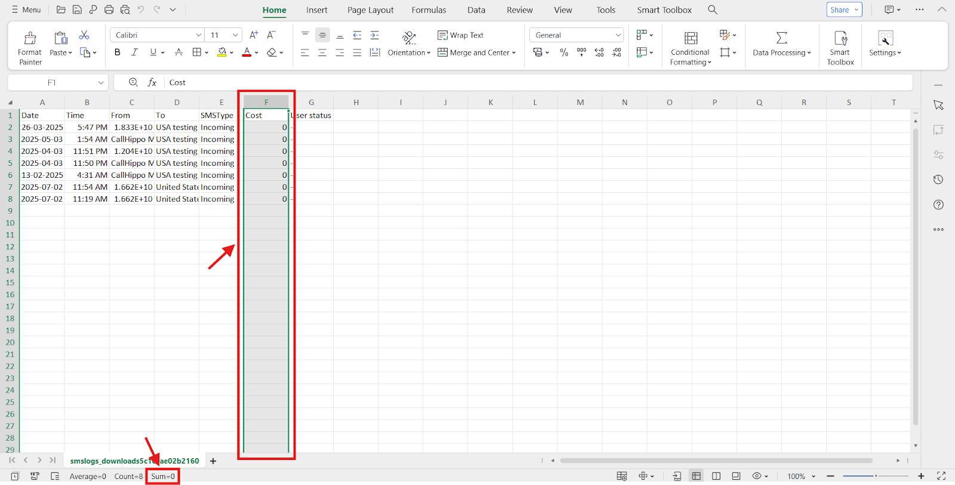Screen dimensions: 955x485
Task: Go to the Data tab
Action: coord(476,10)
